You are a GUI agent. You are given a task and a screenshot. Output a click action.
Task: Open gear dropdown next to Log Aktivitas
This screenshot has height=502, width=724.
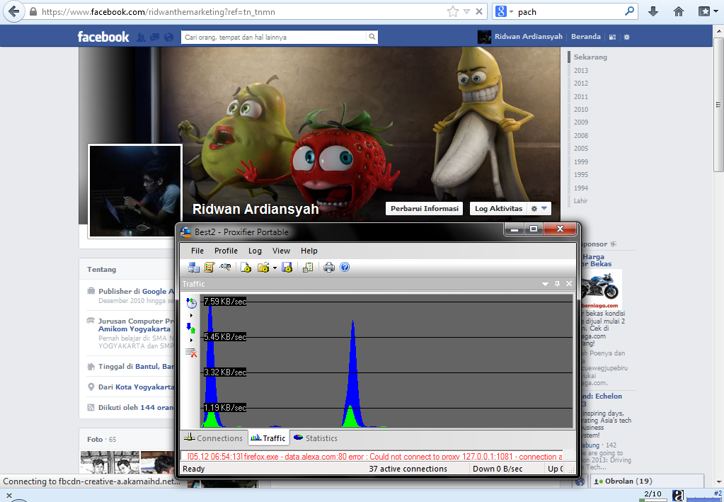click(539, 209)
